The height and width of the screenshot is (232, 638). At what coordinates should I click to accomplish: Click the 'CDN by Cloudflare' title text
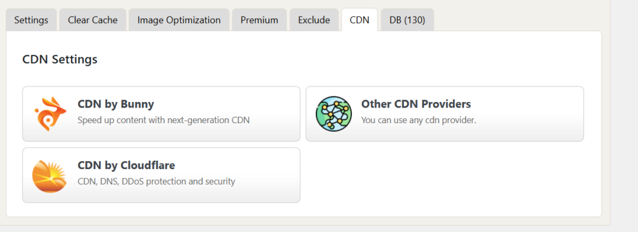[x=126, y=166]
